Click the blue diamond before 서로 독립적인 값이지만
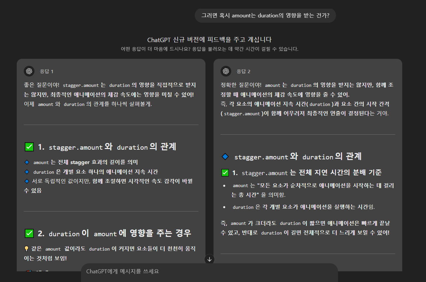 click(27, 181)
